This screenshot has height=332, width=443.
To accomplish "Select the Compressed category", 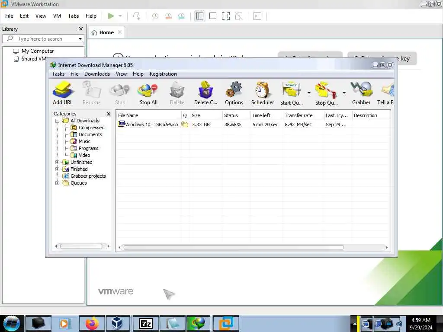I will [x=87, y=128].
